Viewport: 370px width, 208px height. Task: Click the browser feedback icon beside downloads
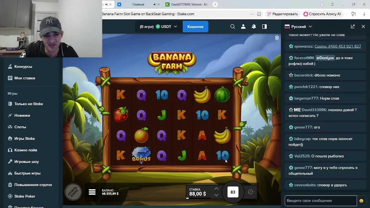pos(353,14)
